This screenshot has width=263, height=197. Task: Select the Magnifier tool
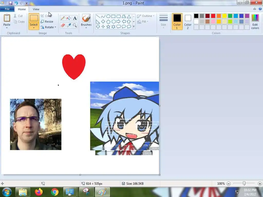75,25
